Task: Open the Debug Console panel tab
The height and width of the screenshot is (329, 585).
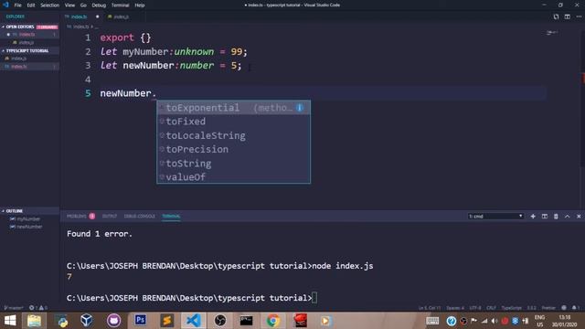Action: tap(139, 217)
